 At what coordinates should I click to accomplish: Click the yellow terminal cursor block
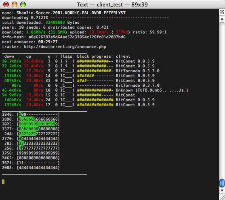(x=3, y=182)
